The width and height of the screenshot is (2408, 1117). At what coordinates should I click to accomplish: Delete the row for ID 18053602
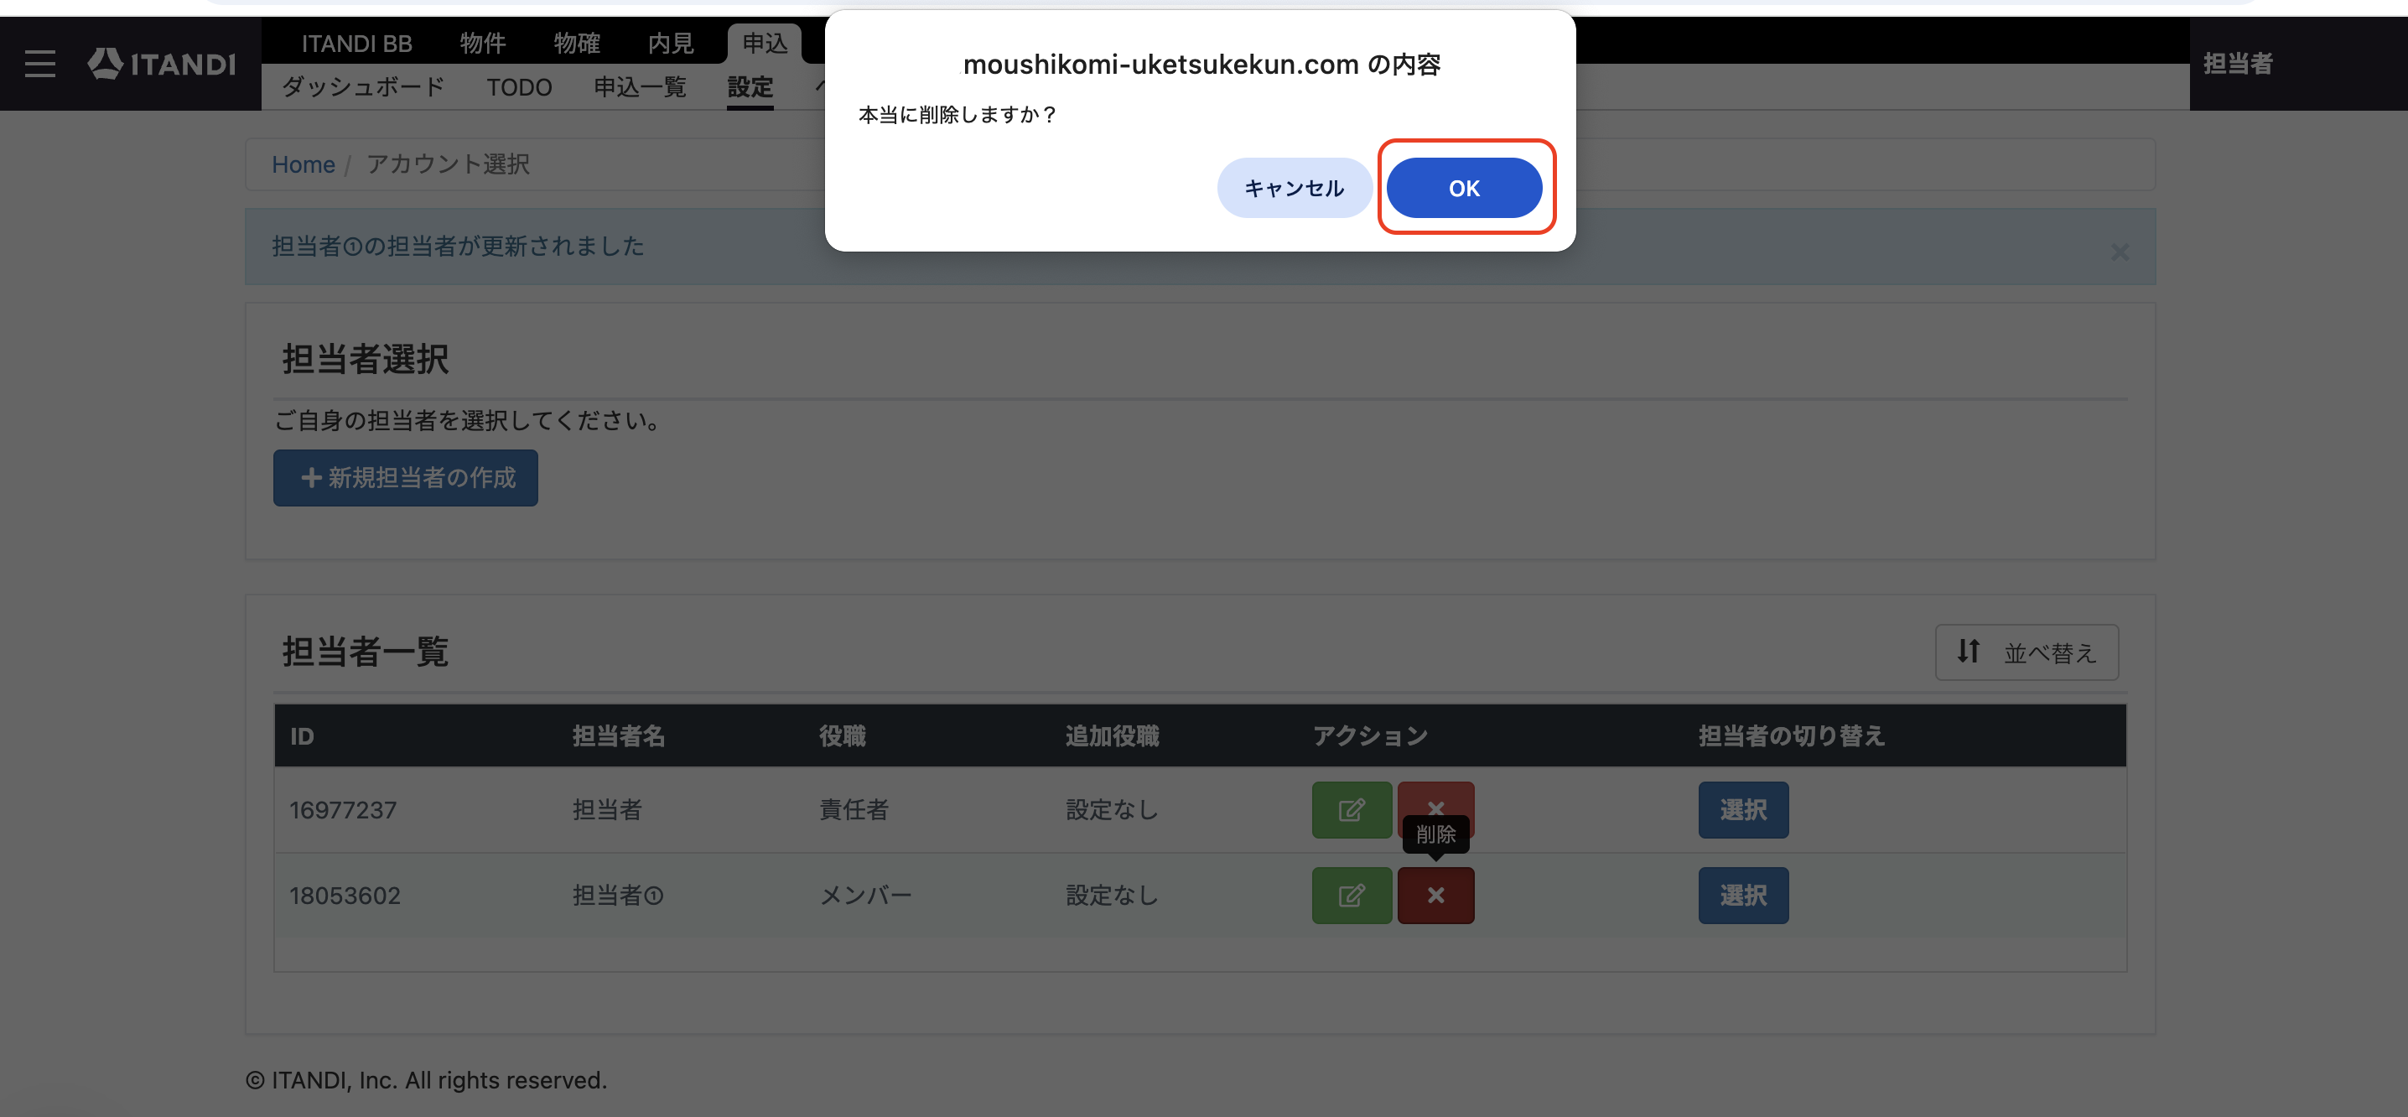tap(1435, 895)
